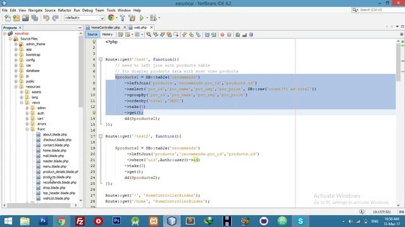Close the HomeController.php tab

coord(125,27)
